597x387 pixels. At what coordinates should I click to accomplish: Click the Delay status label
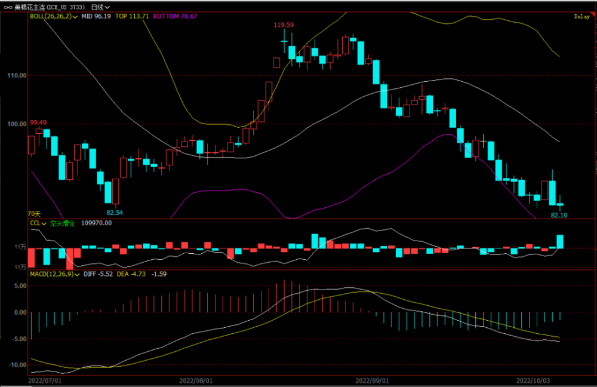tap(581, 17)
